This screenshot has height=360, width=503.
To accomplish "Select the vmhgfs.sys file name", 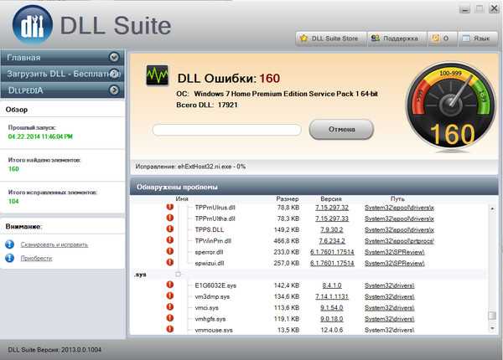I will coord(210,319).
